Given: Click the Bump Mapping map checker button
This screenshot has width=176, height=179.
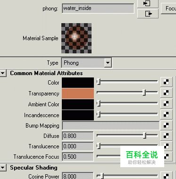Looking at the screenshot, I should [x=166, y=125].
